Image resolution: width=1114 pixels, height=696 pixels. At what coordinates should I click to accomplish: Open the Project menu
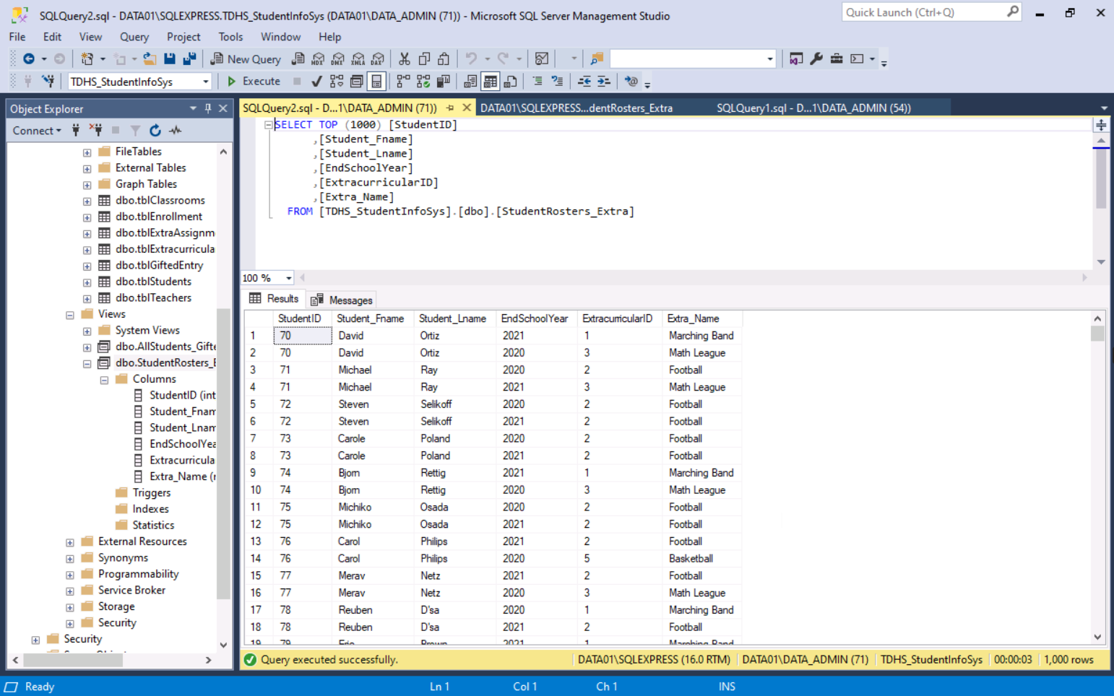183,37
